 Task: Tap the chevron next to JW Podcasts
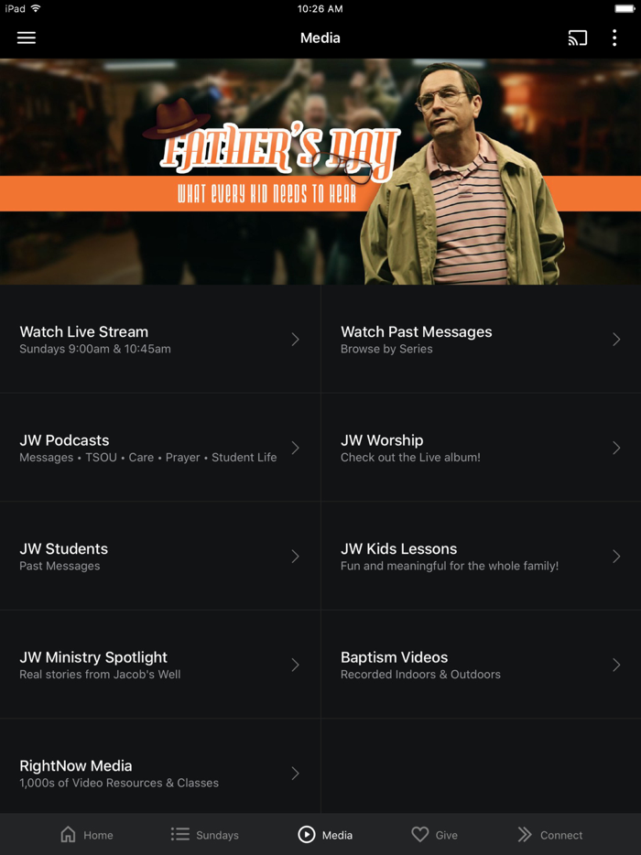coord(295,448)
